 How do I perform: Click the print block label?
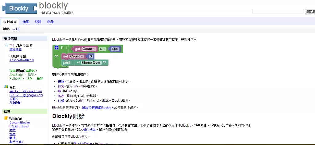click(67, 63)
